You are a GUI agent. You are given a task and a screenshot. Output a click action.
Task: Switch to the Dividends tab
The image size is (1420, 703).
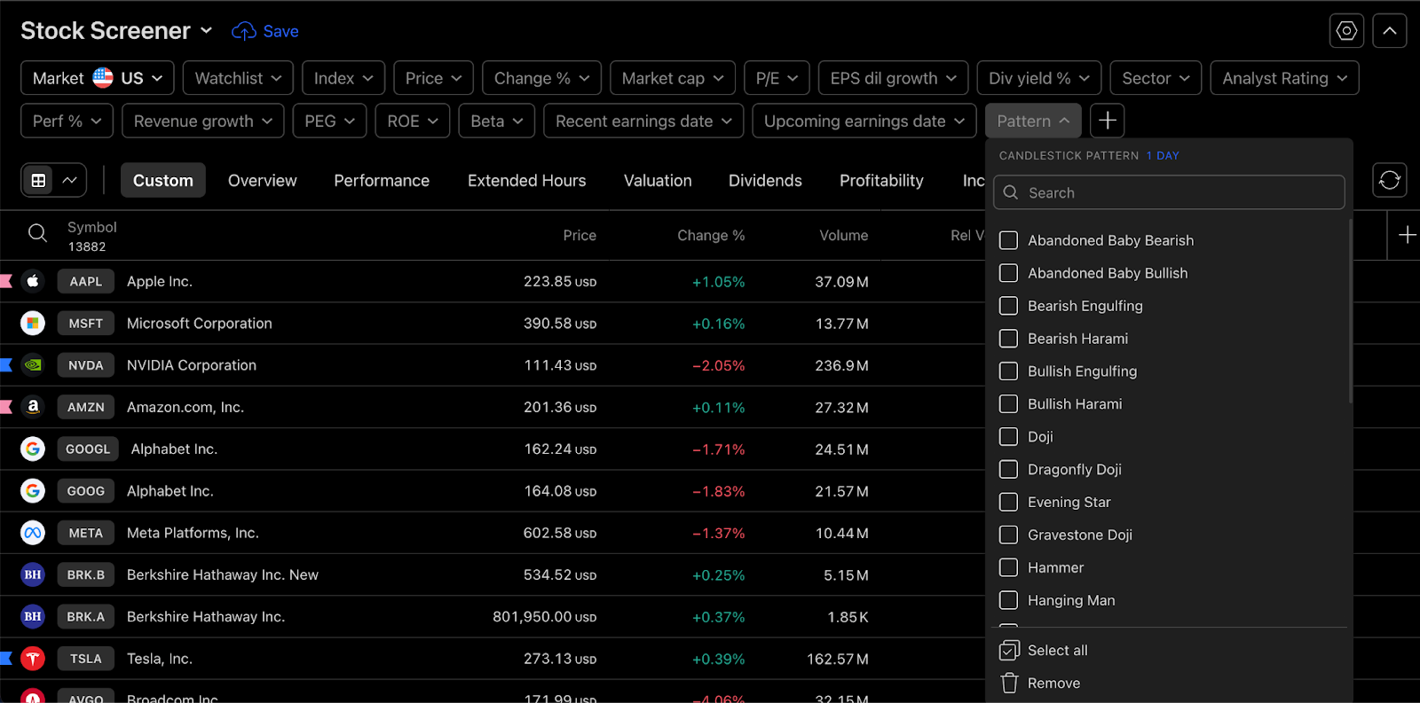click(765, 180)
